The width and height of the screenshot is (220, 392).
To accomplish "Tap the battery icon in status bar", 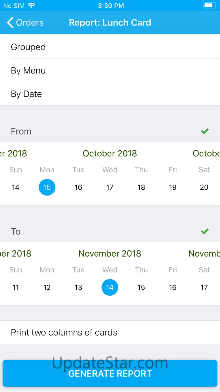I will pos(210,5).
